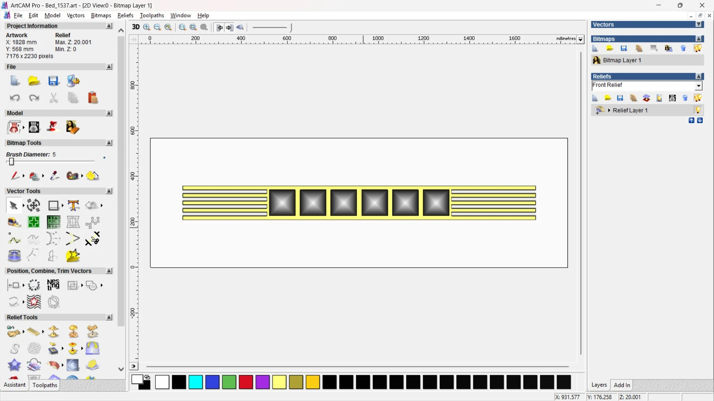
Task: Collapse the Bitmap Tools section
Action: (x=109, y=143)
